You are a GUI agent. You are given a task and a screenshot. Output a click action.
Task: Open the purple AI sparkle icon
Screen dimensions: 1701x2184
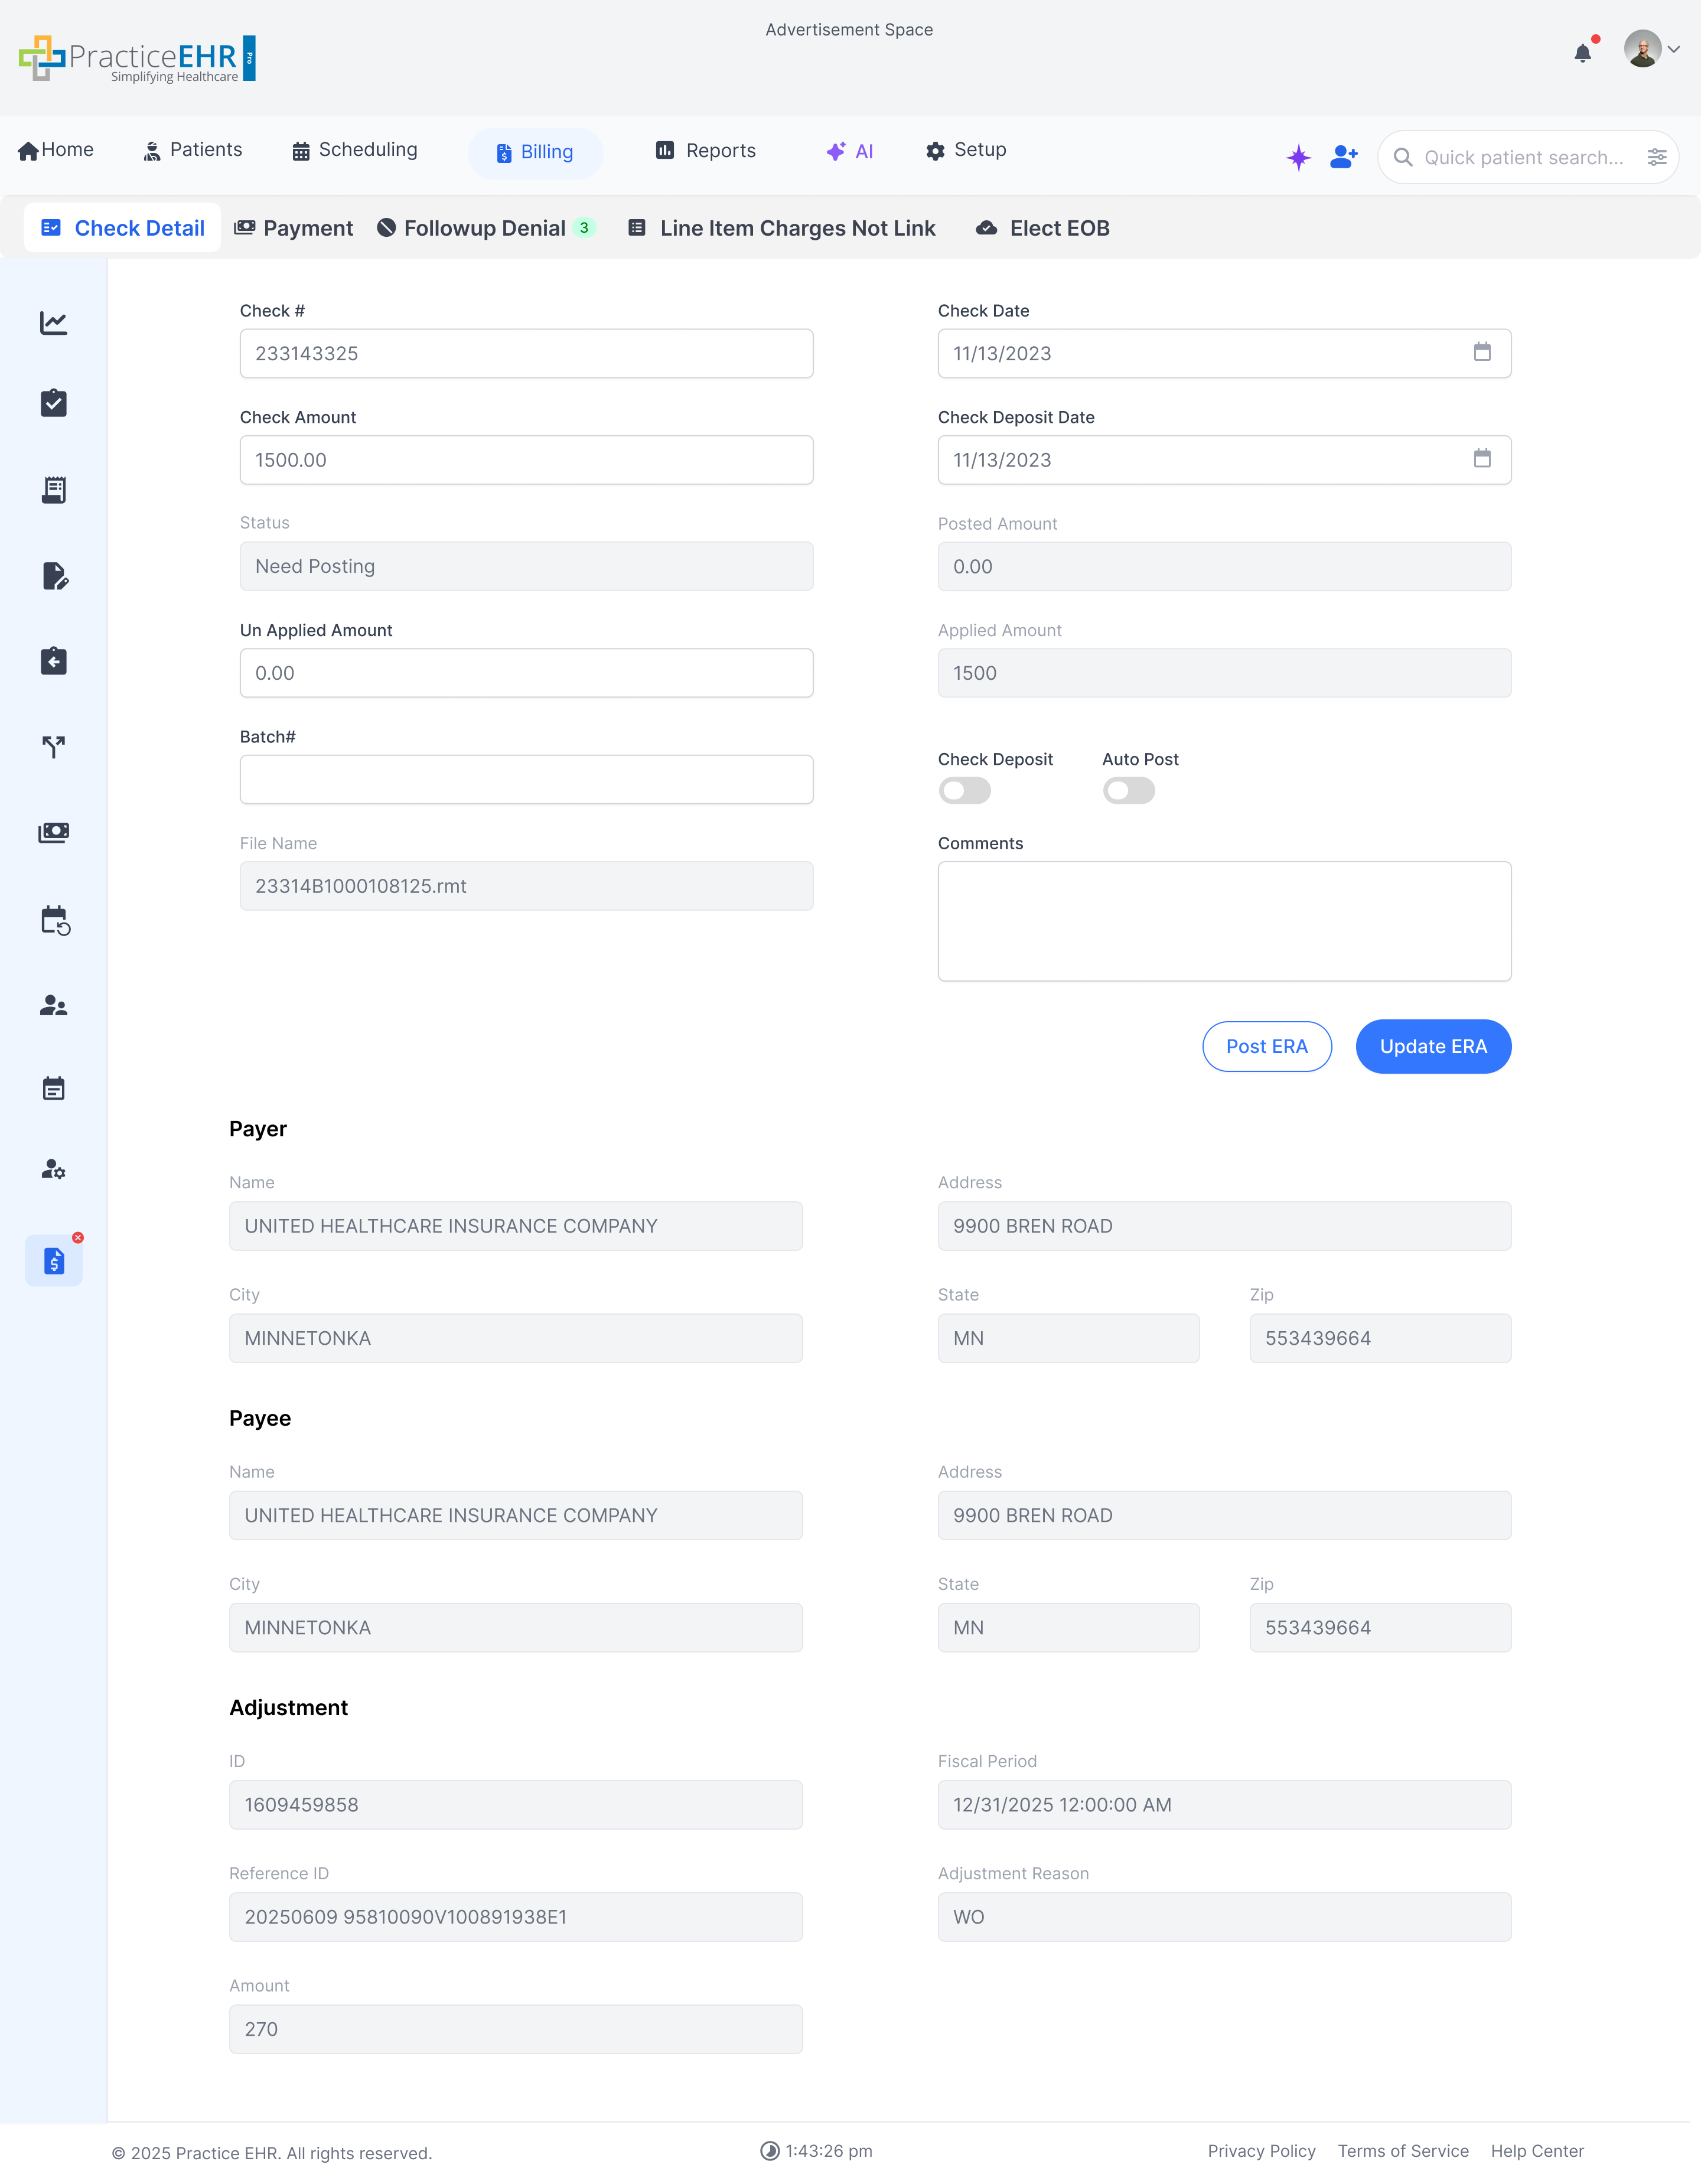coord(1298,157)
